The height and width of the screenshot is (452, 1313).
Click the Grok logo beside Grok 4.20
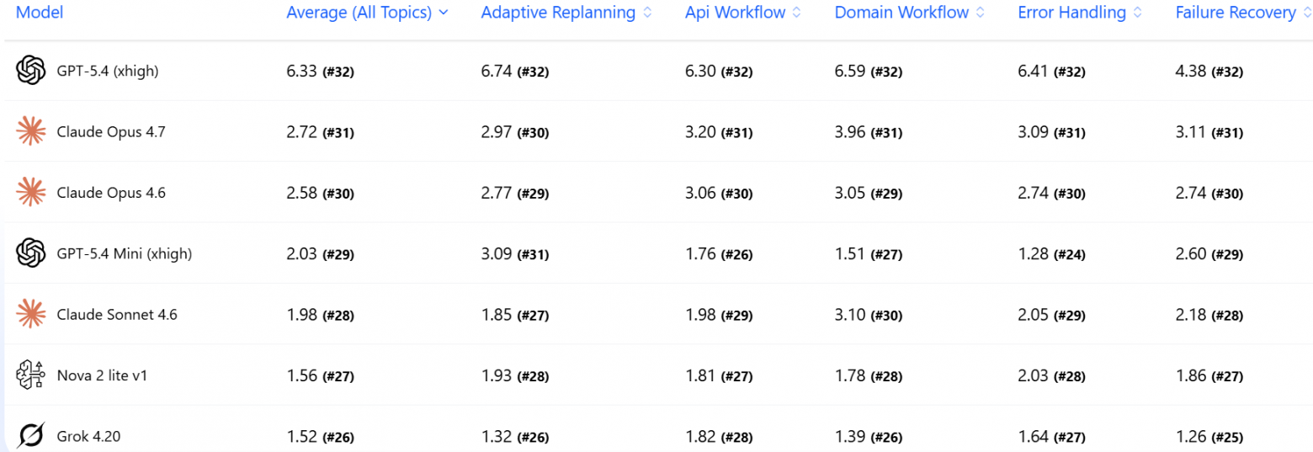[x=30, y=436]
